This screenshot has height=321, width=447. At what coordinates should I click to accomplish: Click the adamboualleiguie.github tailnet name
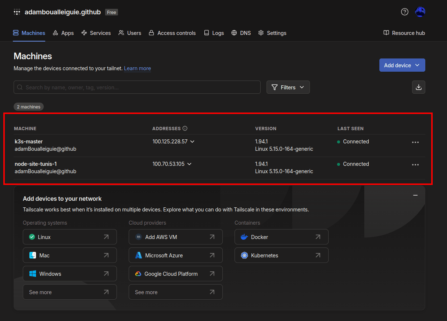pos(62,12)
